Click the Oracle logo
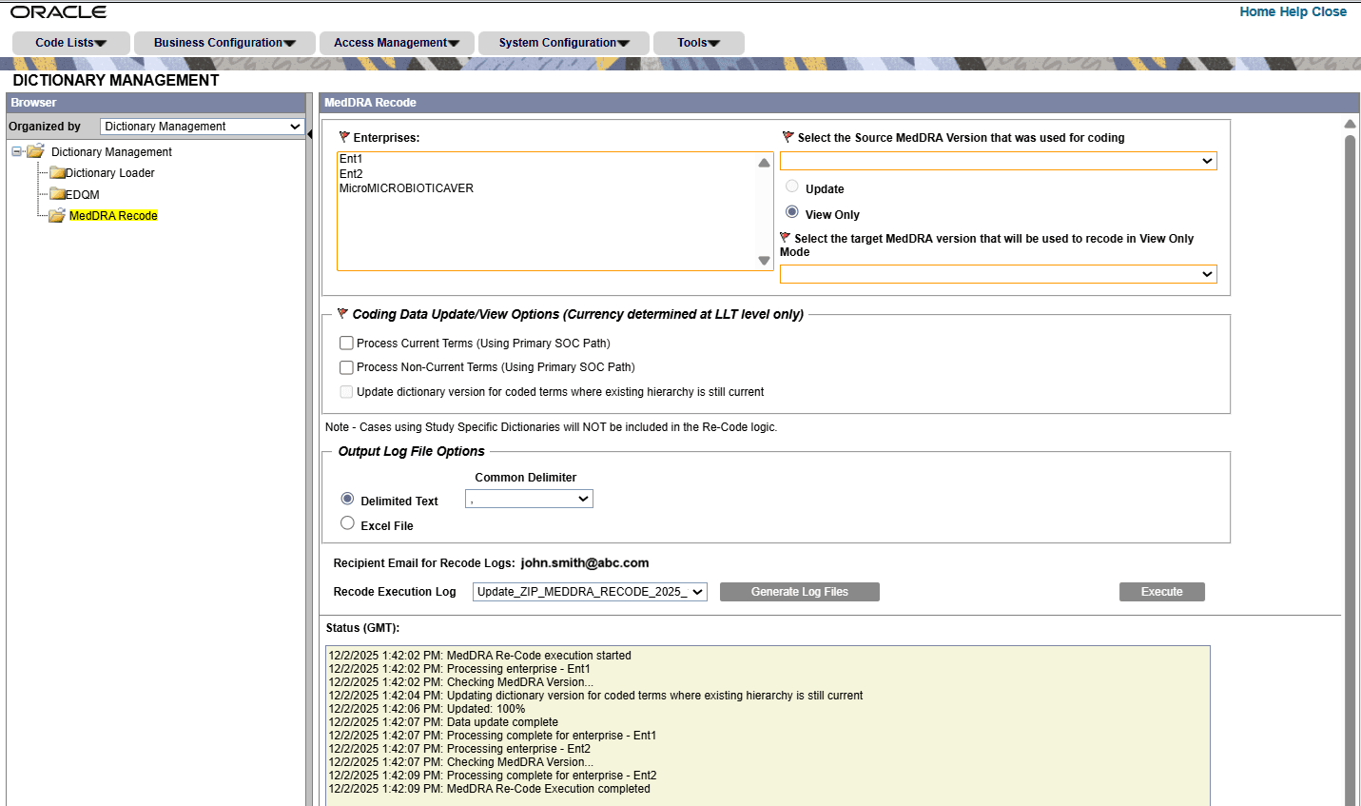The image size is (1361, 806). [x=58, y=12]
